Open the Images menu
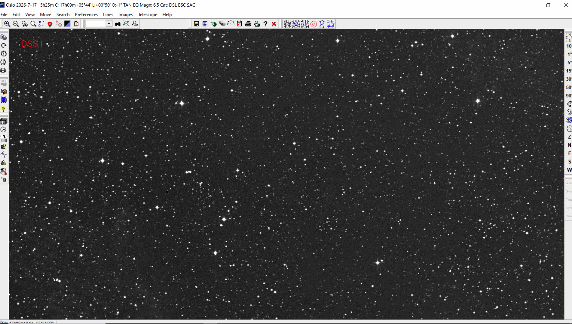 point(125,14)
